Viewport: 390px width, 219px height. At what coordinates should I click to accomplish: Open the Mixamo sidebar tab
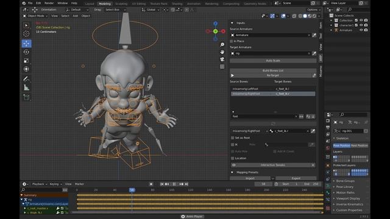[x=321, y=71]
